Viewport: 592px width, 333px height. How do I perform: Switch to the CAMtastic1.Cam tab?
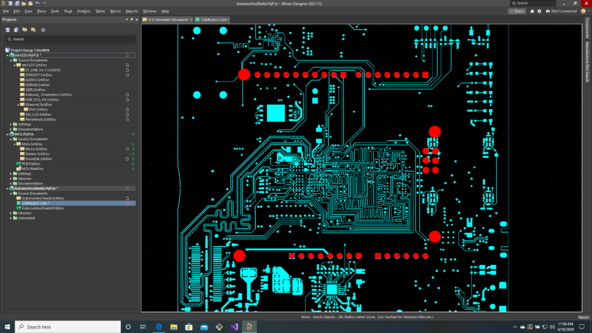213,20
